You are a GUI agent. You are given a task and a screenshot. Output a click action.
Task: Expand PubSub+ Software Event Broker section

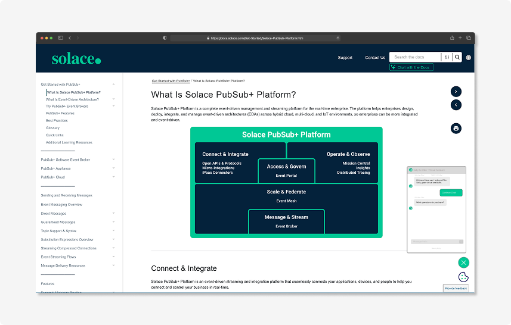(113, 160)
